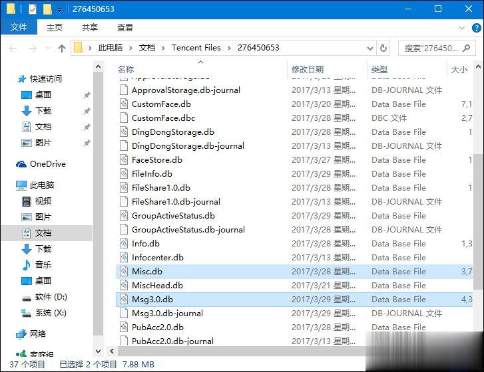
Task: Open the 文件 ribbon tab
Action: (x=19, y=27)
